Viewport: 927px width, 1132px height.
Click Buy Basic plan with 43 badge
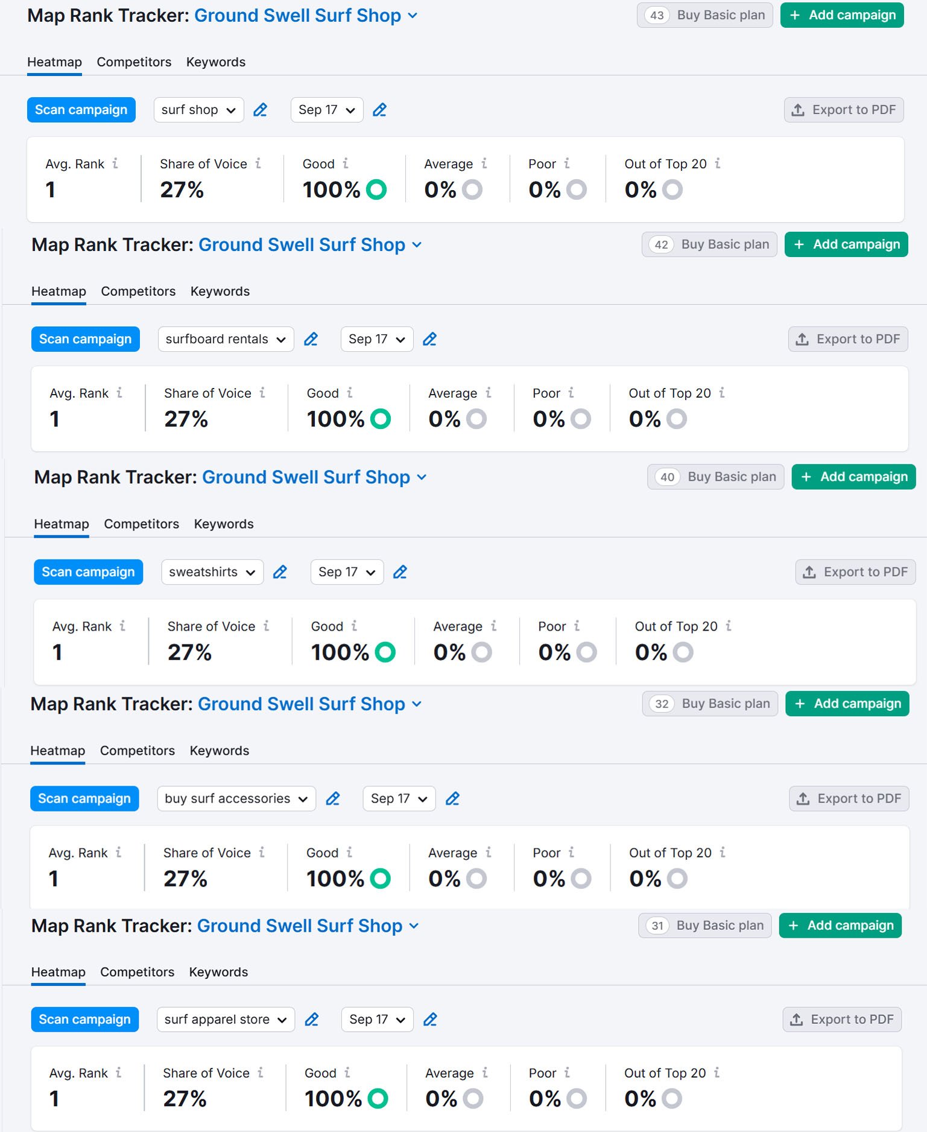[704, 15]
